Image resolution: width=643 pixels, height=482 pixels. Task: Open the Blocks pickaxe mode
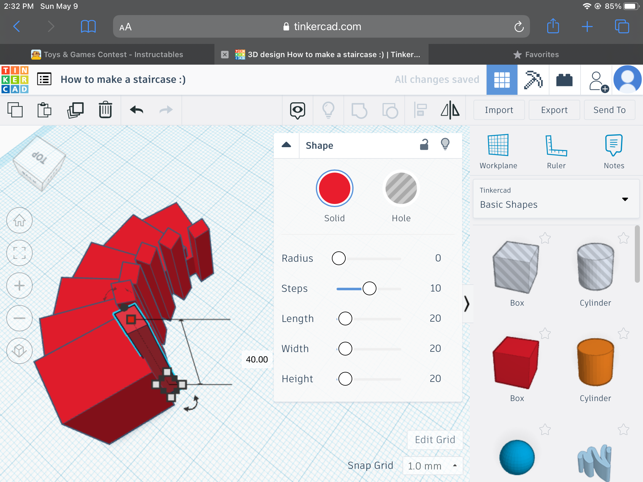(x=533, y=80)
